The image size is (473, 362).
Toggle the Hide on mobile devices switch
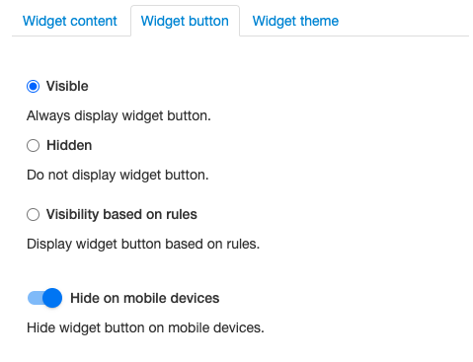[x=44, y=298]
